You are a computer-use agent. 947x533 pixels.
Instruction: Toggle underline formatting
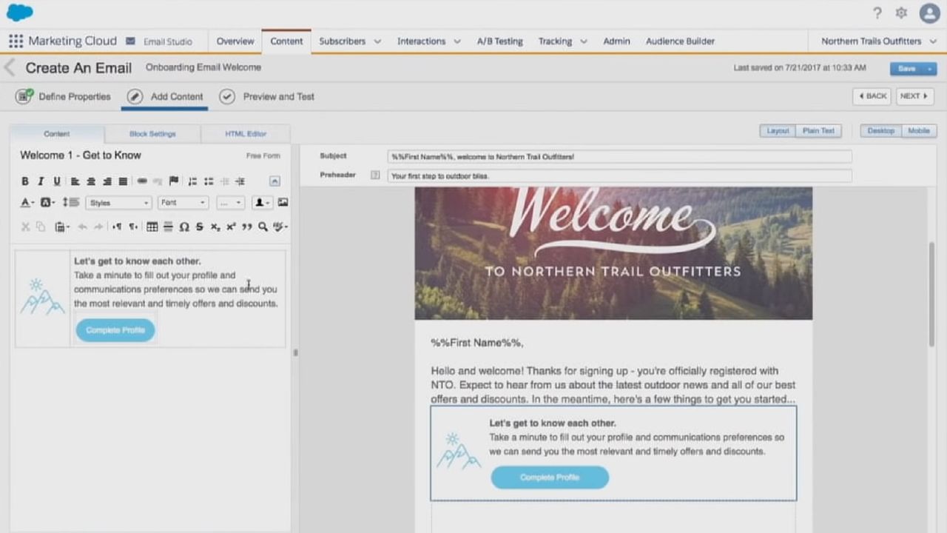[x=57, y=181]
